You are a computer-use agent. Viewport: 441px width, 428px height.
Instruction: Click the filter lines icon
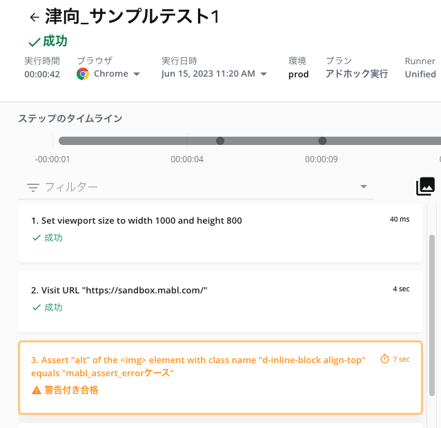tap(33, 187)
